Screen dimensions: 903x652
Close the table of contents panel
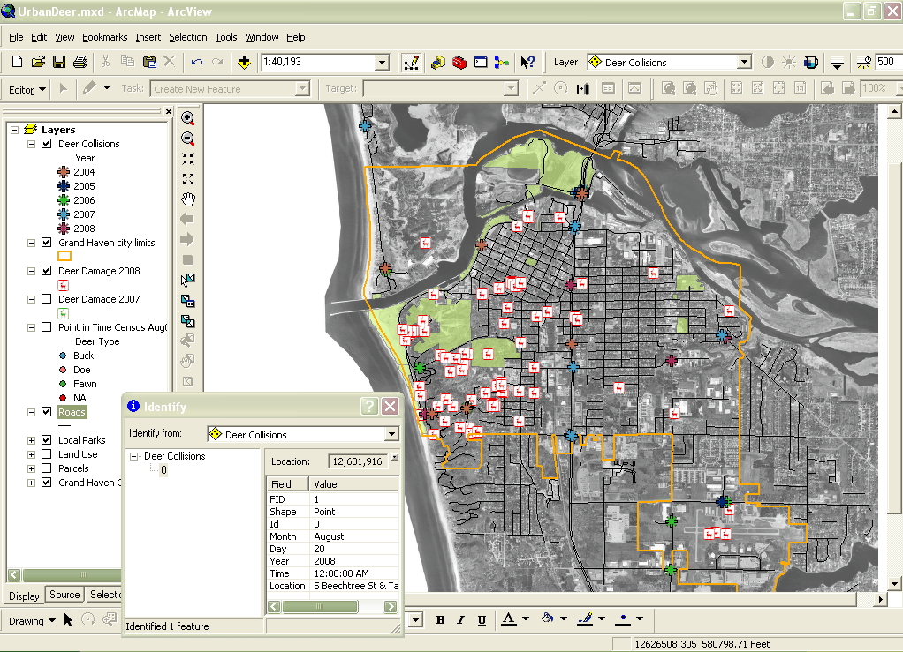(168, 111)
